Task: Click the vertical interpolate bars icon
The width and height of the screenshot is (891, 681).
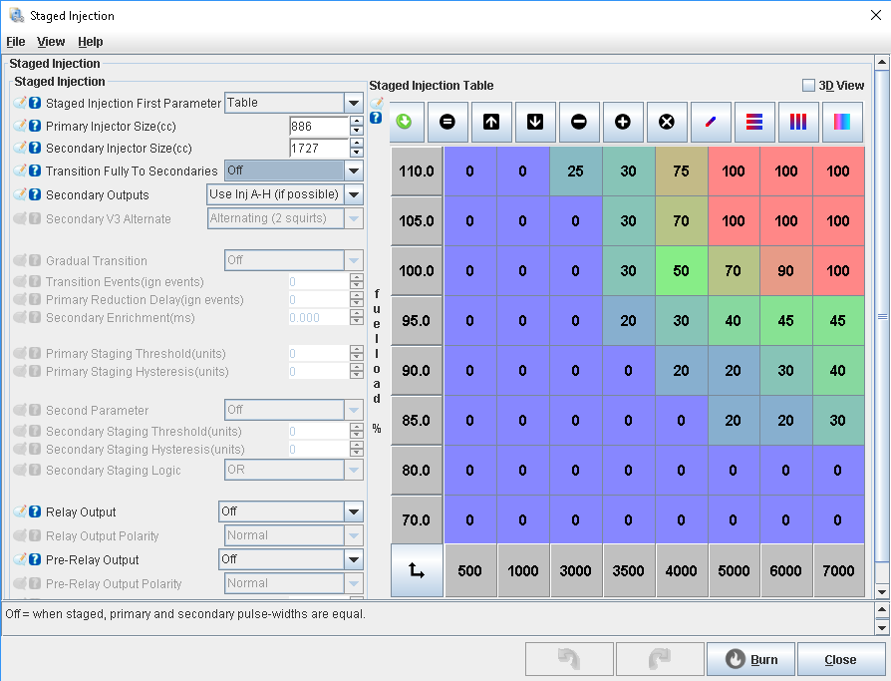Action: tap(798, 122)
